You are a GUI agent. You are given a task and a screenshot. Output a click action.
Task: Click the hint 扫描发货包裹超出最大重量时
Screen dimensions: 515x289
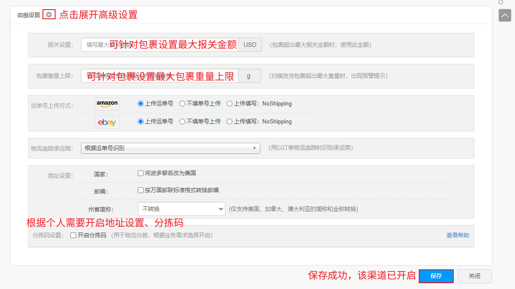pyautogui.click(x=329, y=76)
